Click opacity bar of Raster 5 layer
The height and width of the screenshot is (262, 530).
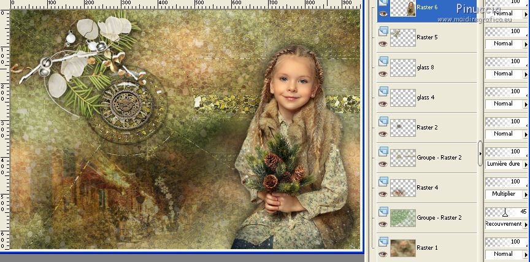coord(507,31)
